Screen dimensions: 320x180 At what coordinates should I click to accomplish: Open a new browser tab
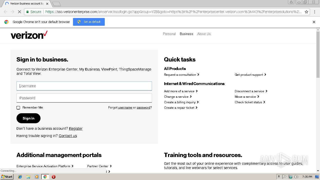[57, 4]
